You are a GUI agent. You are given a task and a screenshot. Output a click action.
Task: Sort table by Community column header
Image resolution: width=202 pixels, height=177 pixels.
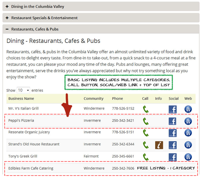(x=93, y=99)
